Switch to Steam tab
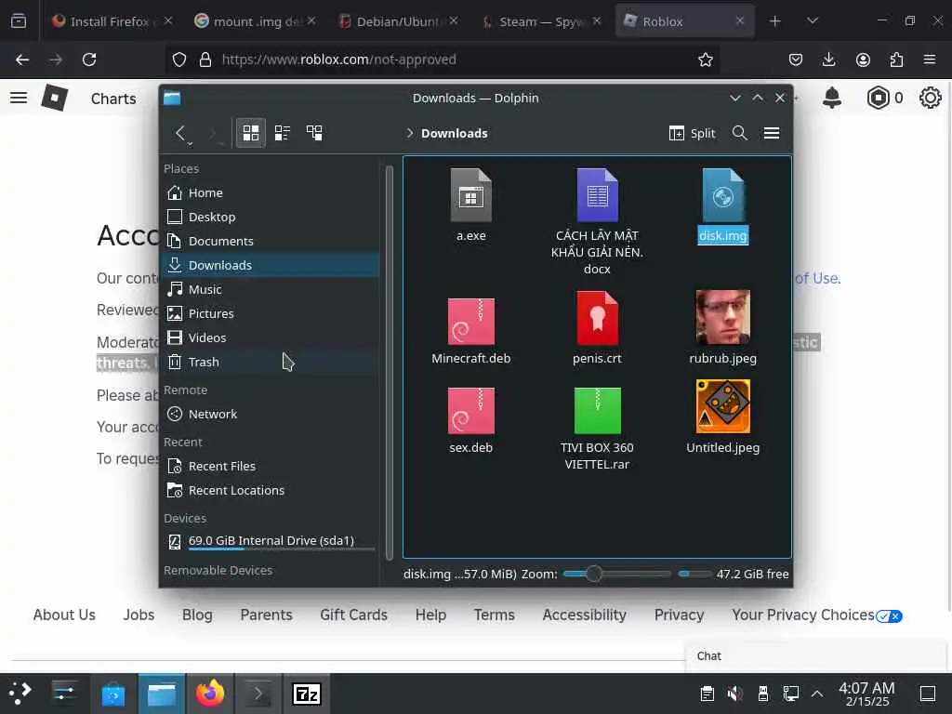 pyautogui.click(x=540, y=21)
